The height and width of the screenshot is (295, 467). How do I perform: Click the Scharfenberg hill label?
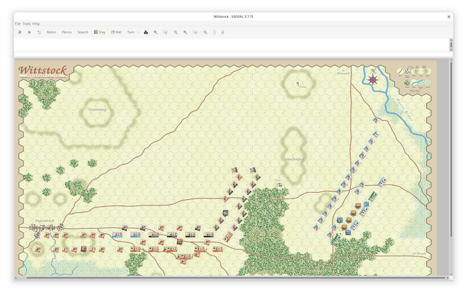(294, 159)
